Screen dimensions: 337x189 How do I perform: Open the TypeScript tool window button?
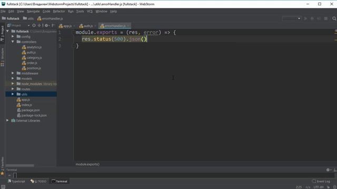point(16,181)
